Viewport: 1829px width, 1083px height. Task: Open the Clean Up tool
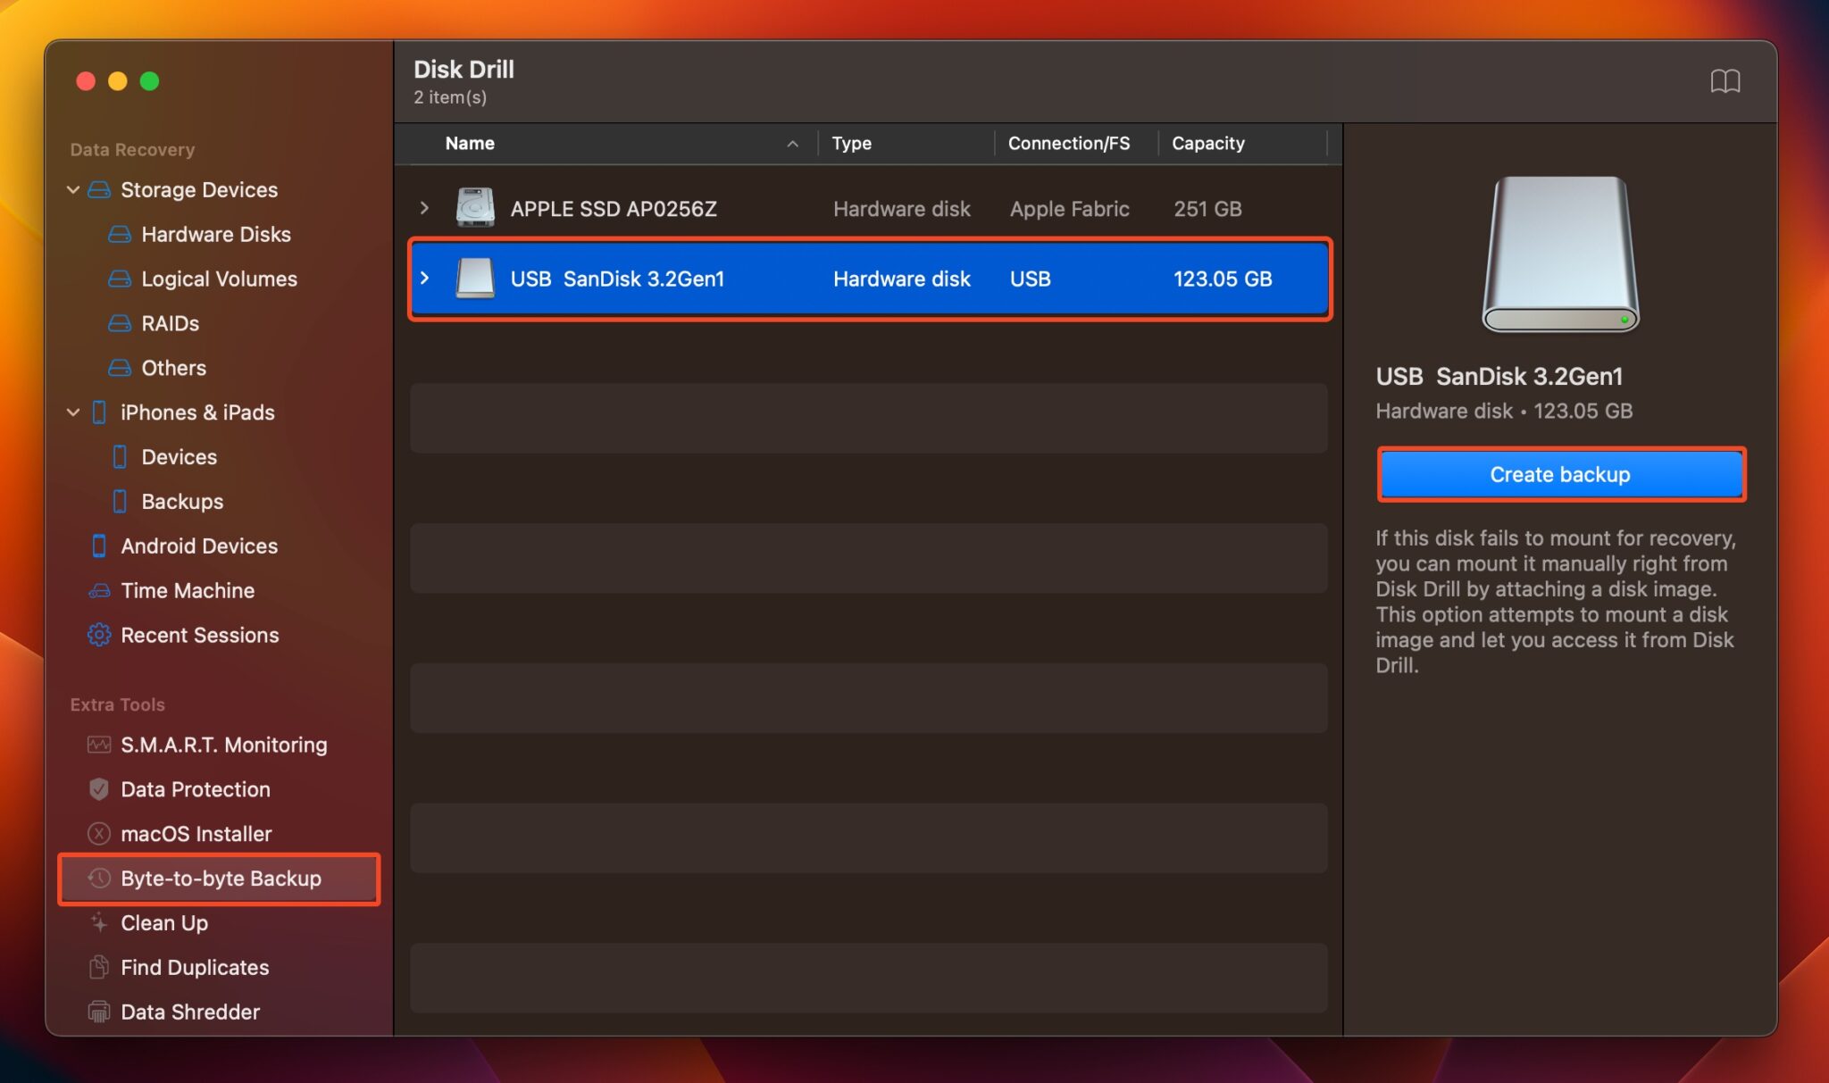[x=163, y=923]
